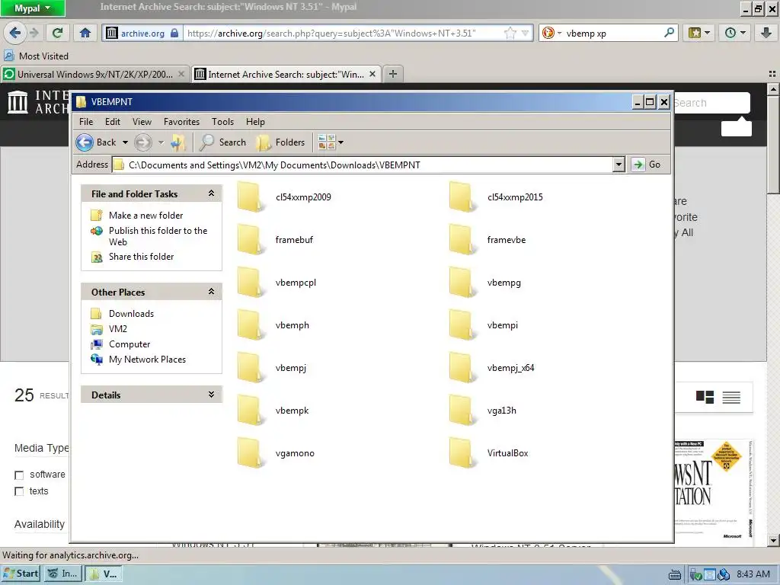Image resolution: width=780 pixels, height=585 pixels.
Task: Open the Favorites menu
Action: tap(181, 122)
